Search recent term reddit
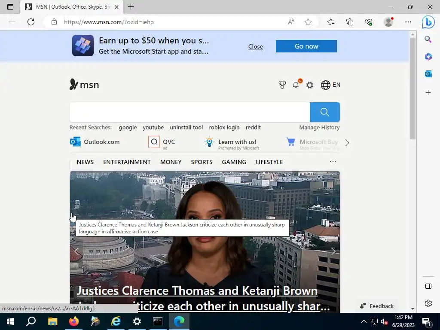The width and height of the screenshot is (440, 330). pyautogui.click(x=253, y=127)
